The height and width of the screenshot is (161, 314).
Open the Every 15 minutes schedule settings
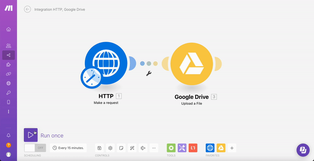click(x=68, y=148)
